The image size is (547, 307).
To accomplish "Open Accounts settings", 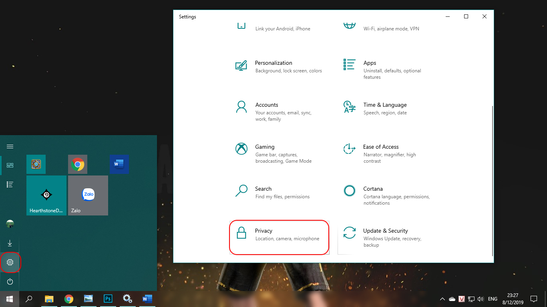I will [279, 112].
